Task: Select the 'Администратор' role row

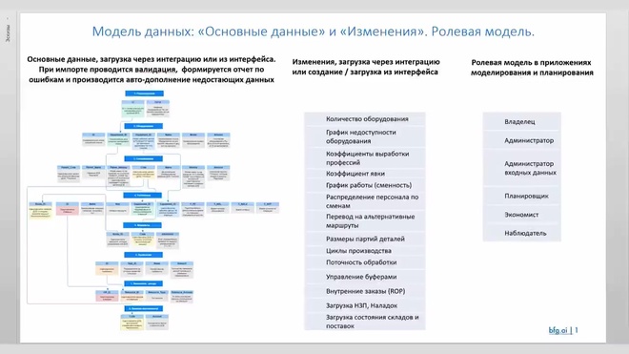Action: [x=521, y=140]
